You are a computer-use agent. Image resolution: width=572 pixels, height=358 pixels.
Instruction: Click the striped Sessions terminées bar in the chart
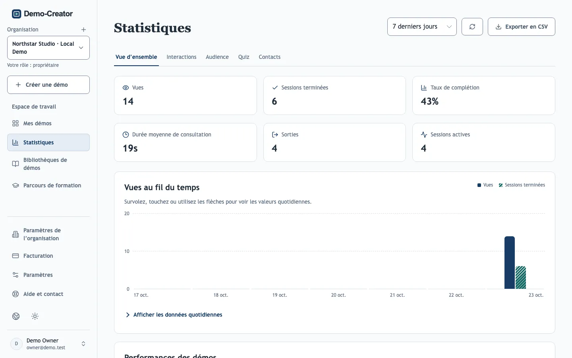coord(521,278)
